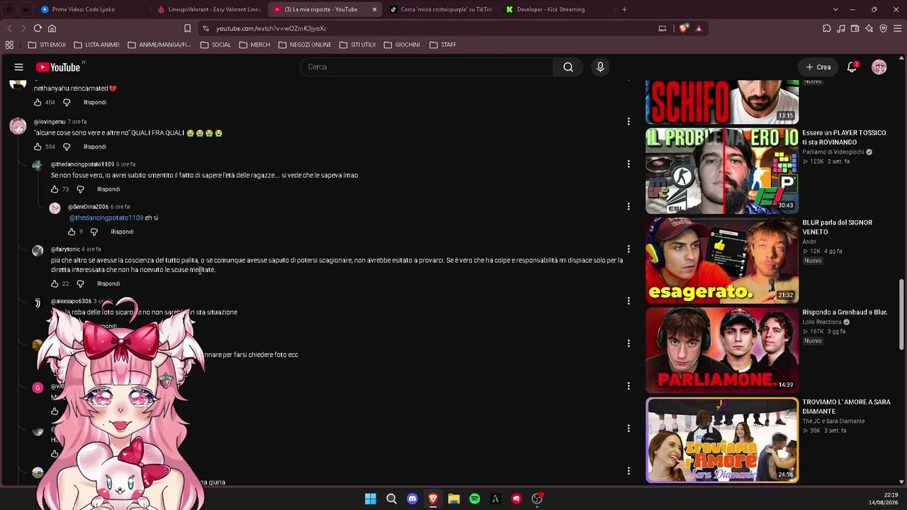The image size is (907, 510).
Task: Like the @thedancingpotato1109 reply
Action: (55, 189)
